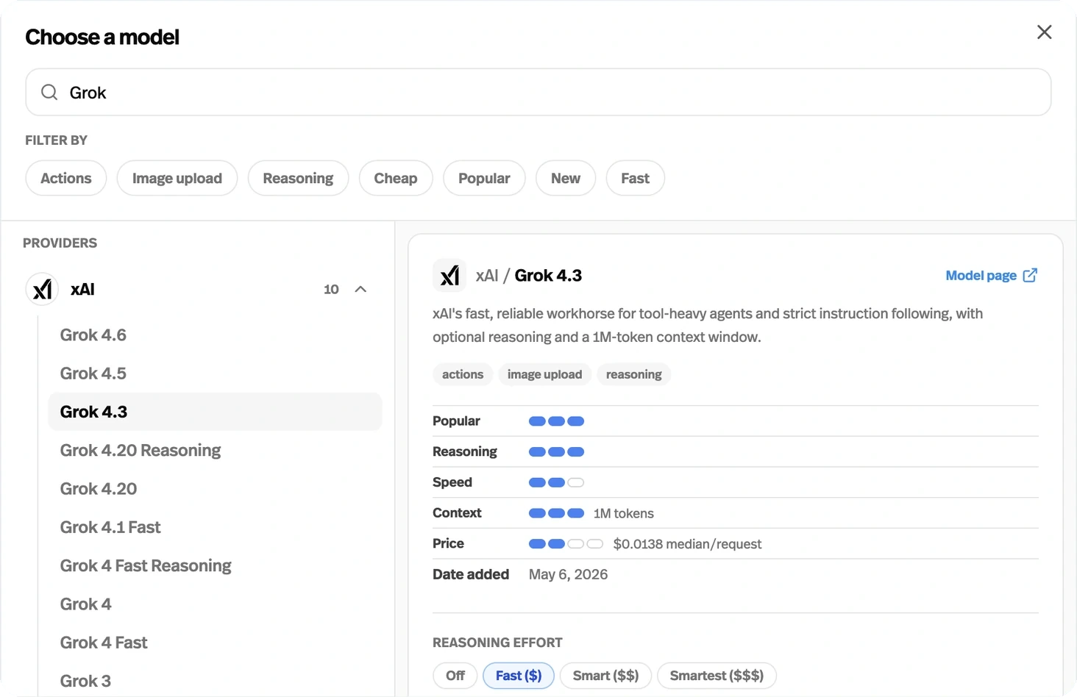Select the plain Grok 4 model

(215, 604)
